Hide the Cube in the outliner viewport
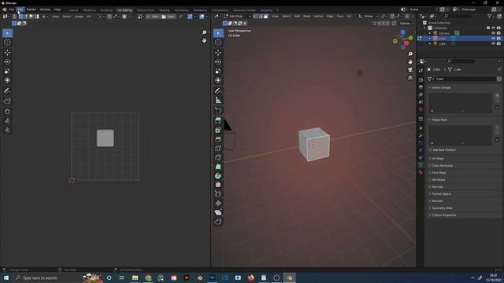 (493, 39)
